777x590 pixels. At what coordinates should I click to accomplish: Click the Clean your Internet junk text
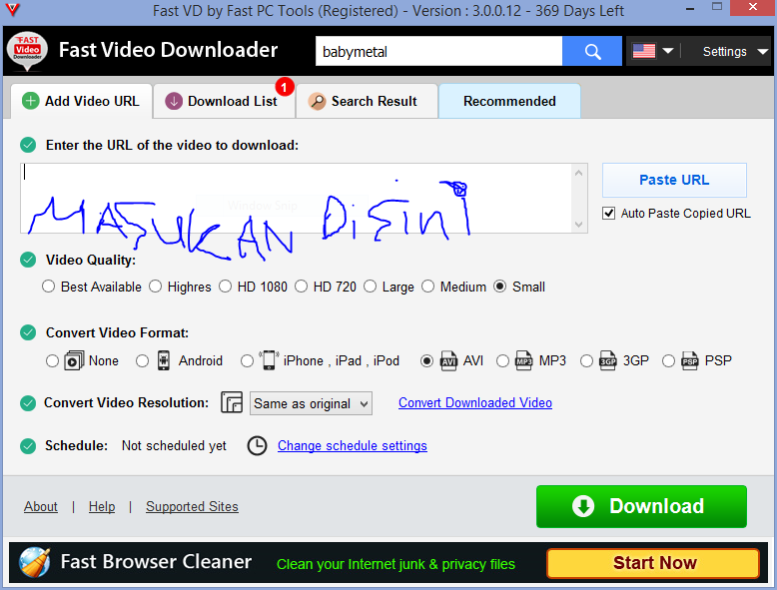tap(395, 564)
